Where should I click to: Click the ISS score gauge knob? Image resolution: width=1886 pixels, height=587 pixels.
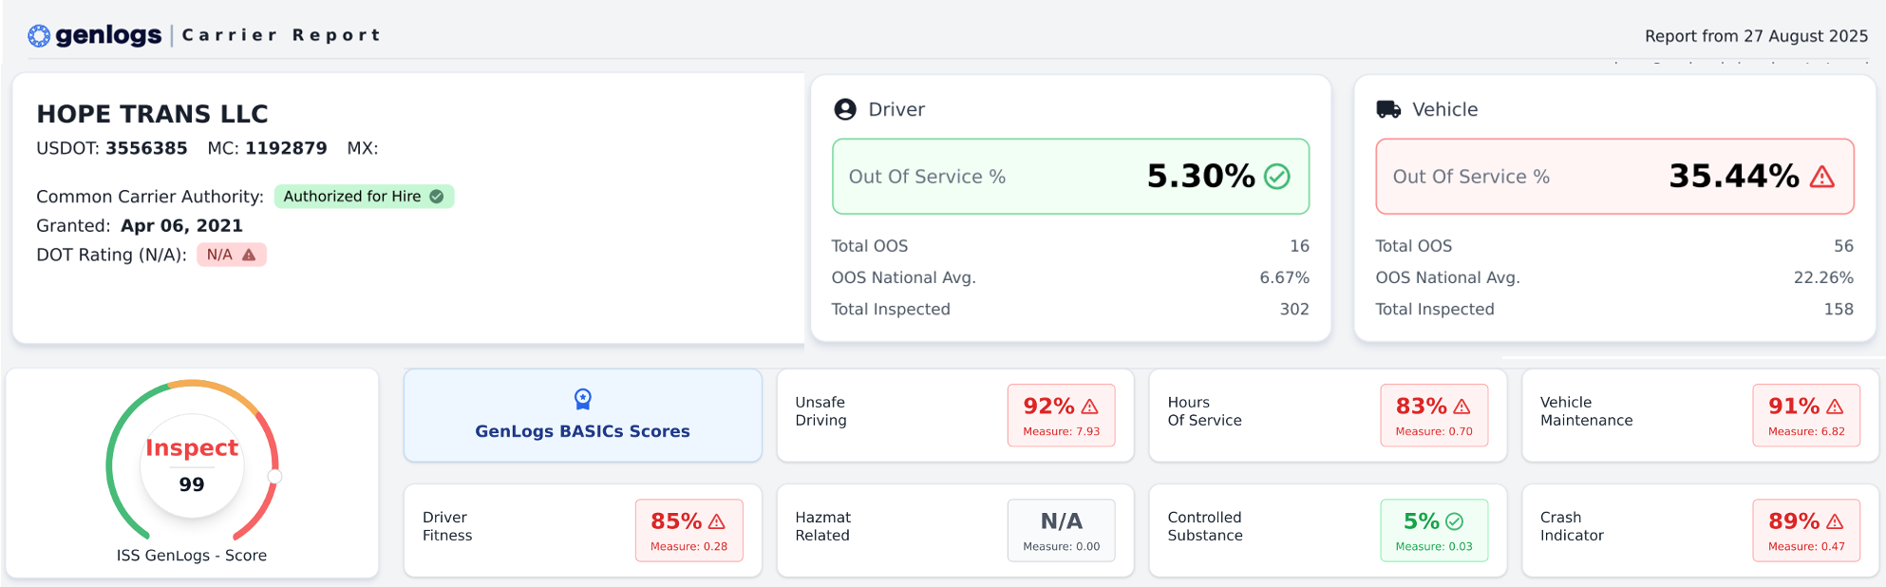(274, 477)
